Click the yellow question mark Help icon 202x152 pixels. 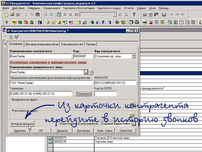[x=134, y=15]
